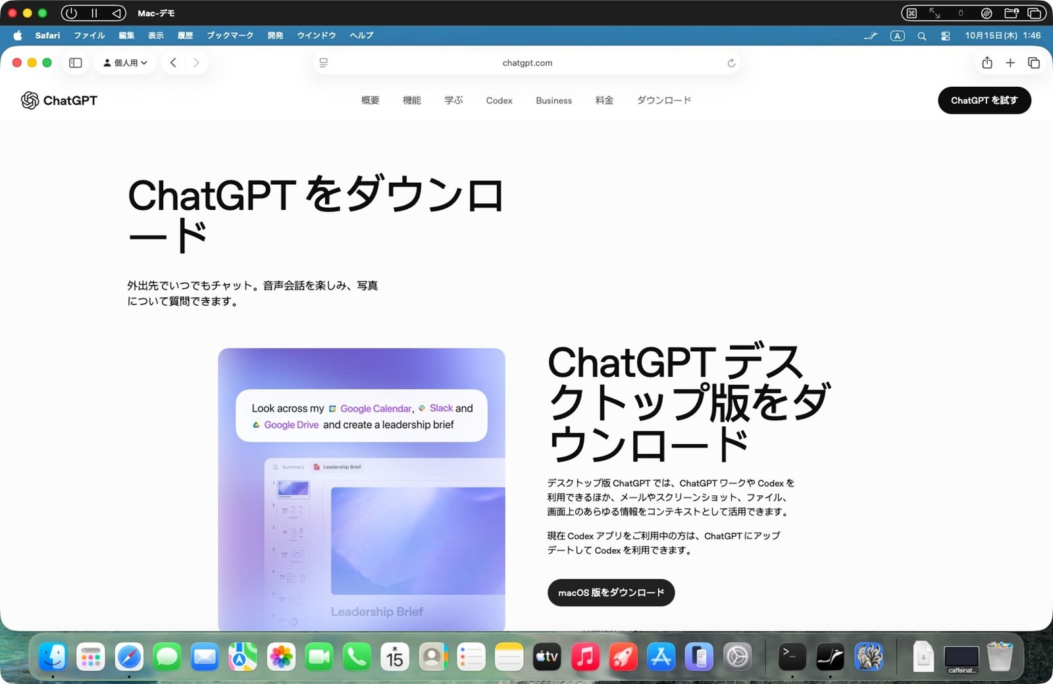Open the 個人用 profile dropdown
Screen dimensions: 1053x684
(x=125, y=62)
